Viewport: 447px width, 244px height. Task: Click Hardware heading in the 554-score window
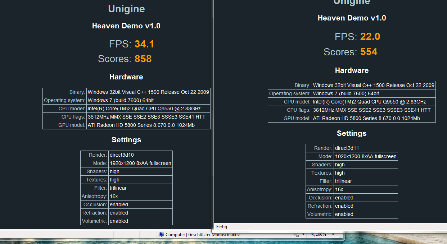[352, 70]
